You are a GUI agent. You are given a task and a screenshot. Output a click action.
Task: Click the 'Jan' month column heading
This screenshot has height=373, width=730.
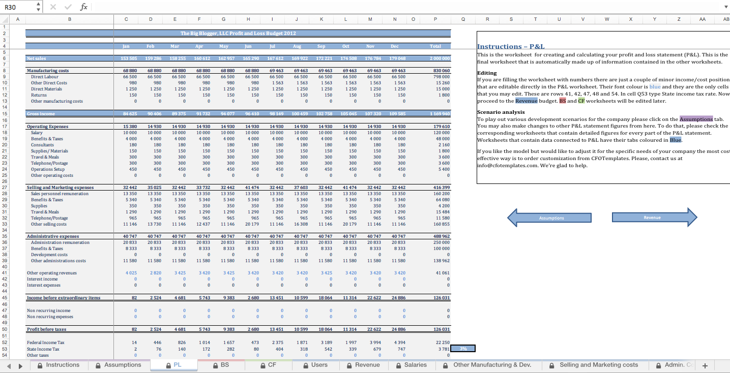point(126,46)
